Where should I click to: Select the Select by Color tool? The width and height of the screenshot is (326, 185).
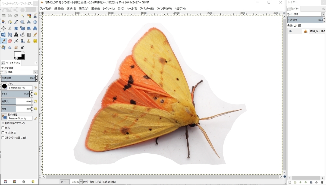coord(29,16)
